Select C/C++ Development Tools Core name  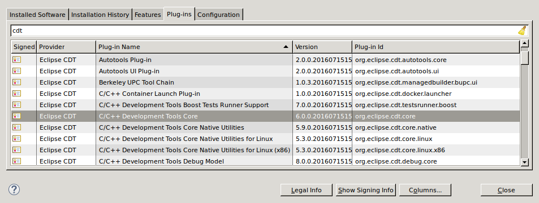click(x=148, y=116)
